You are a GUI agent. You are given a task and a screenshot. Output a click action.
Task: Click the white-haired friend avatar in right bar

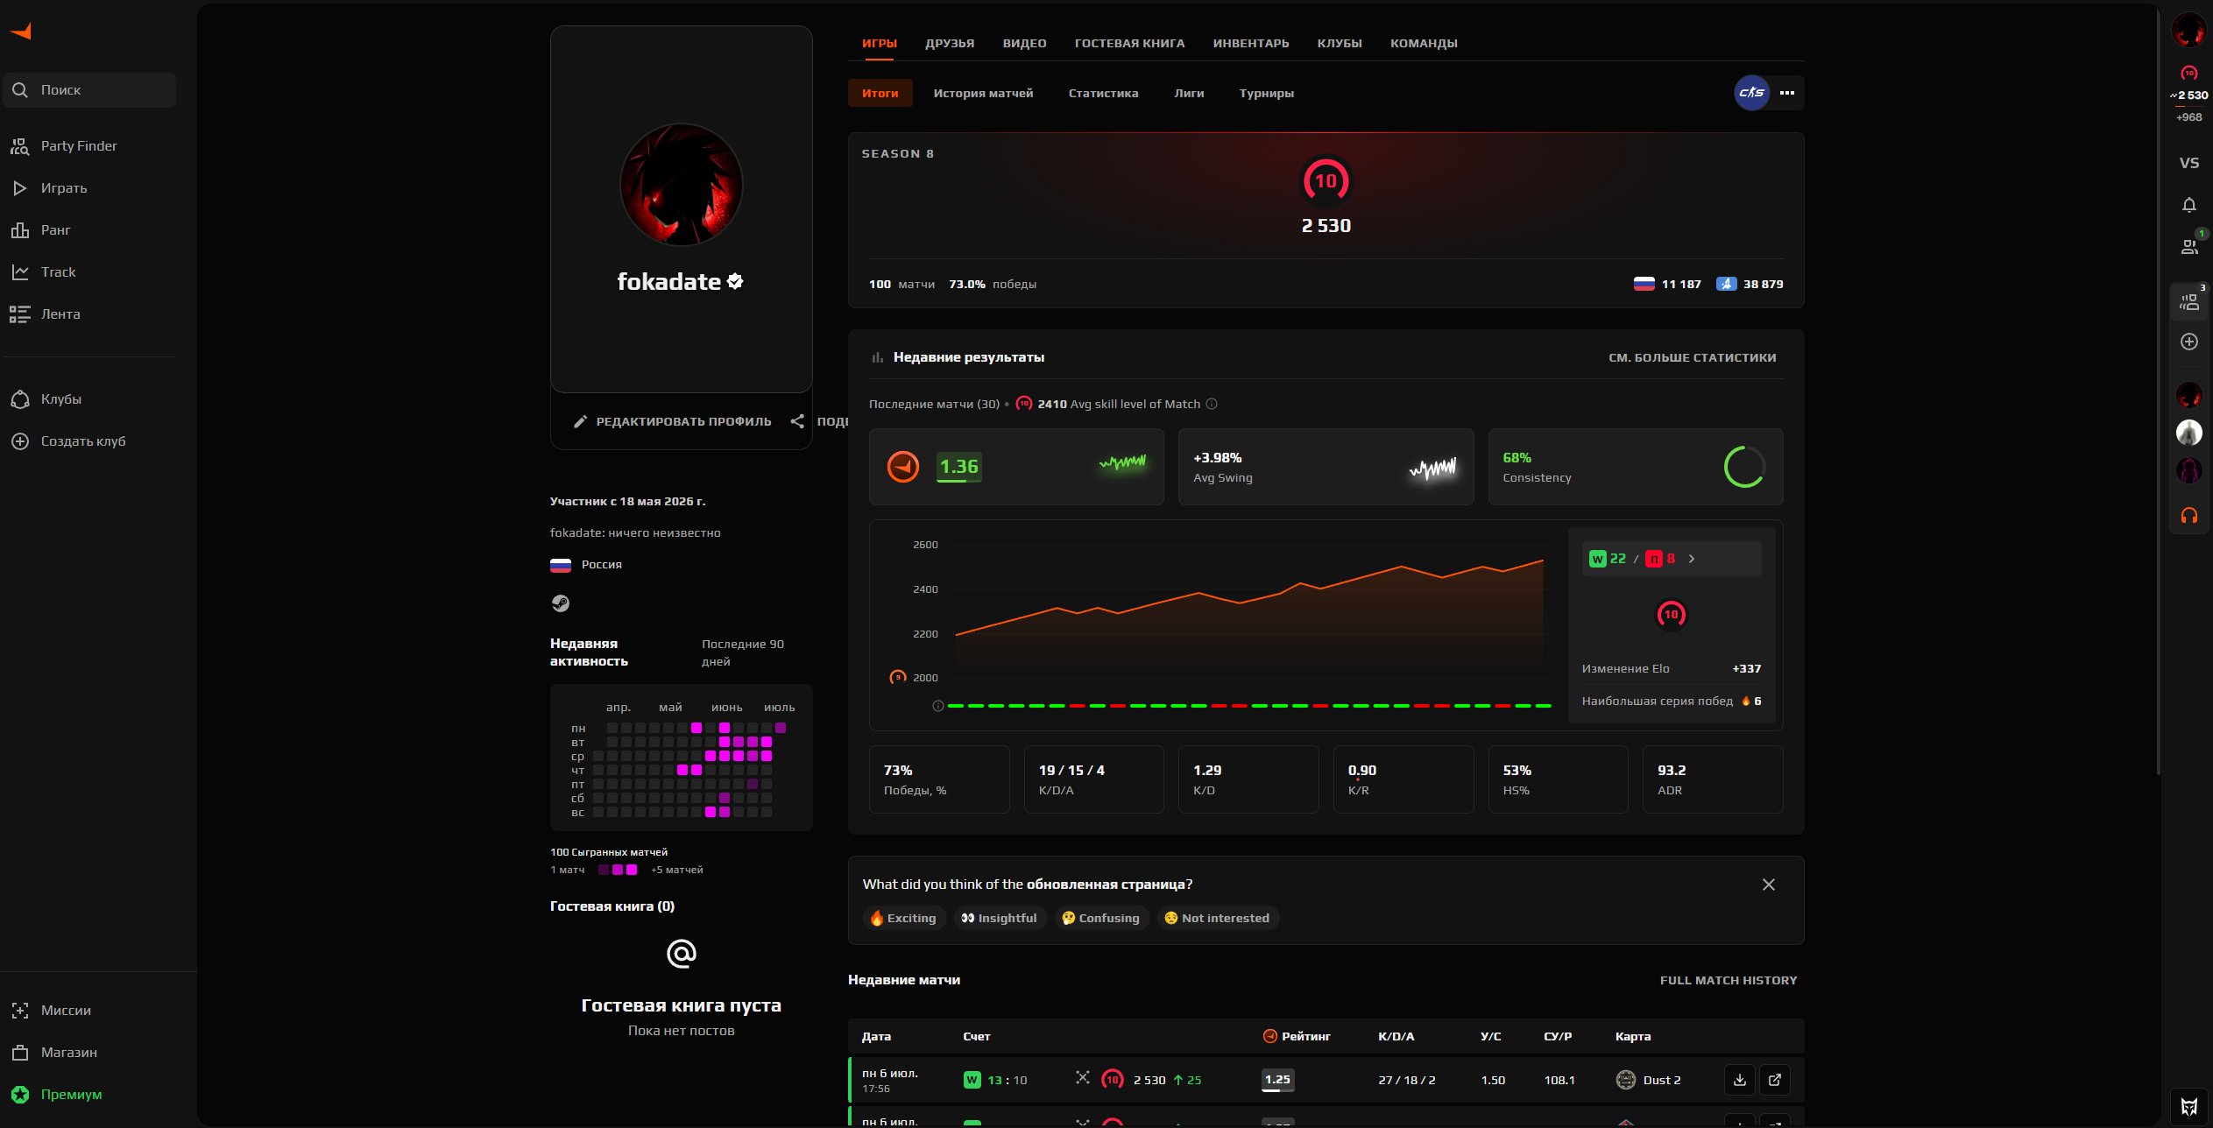coord(2188,433)
